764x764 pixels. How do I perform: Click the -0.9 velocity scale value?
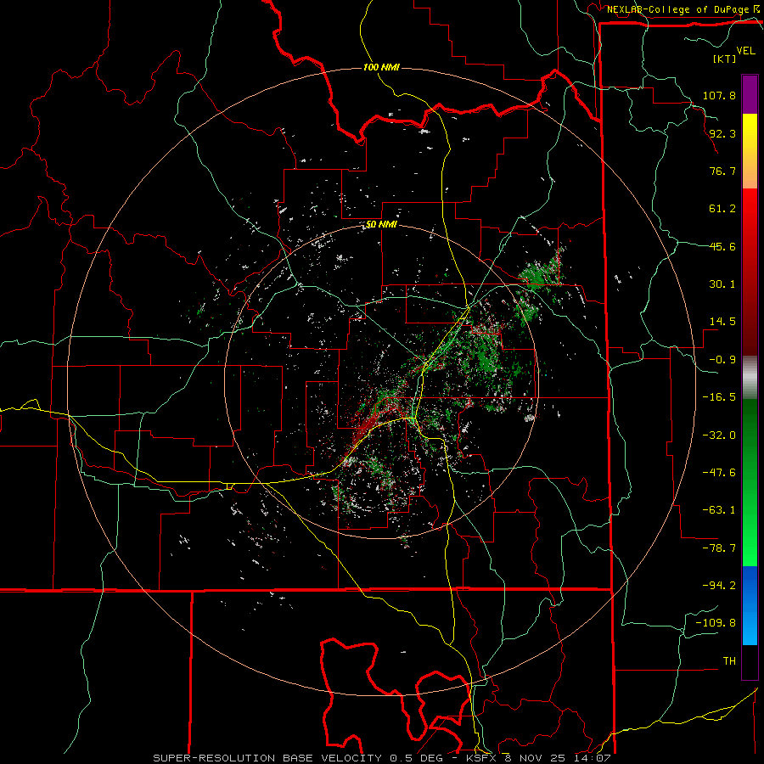pos(722,360)
